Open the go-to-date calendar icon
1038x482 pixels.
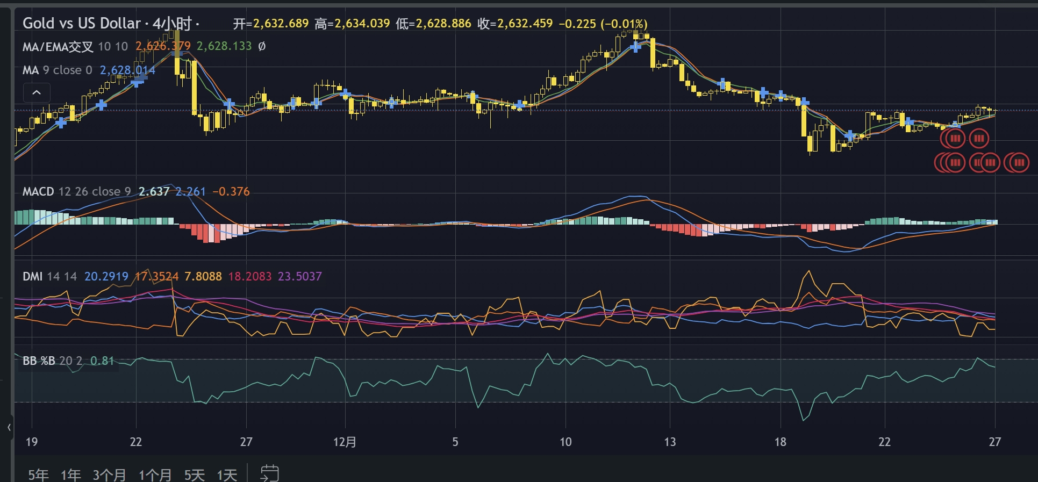[x=269, y=473]
